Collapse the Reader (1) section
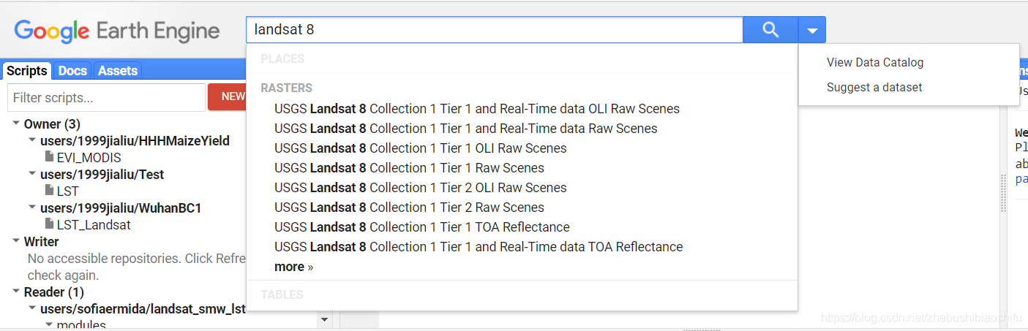The image size is (1028, 331). pyautogui.click(x=17, y=292)
